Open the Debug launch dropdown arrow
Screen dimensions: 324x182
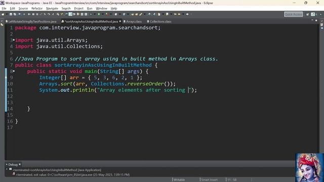[x=95, y=14]
